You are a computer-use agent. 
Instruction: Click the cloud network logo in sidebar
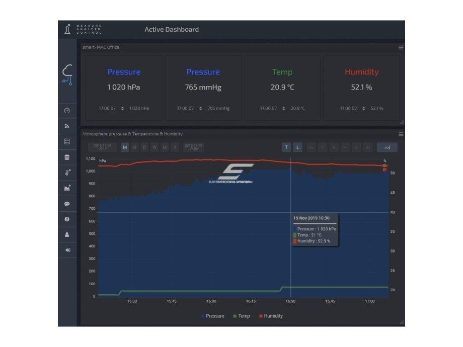[67, 75]
